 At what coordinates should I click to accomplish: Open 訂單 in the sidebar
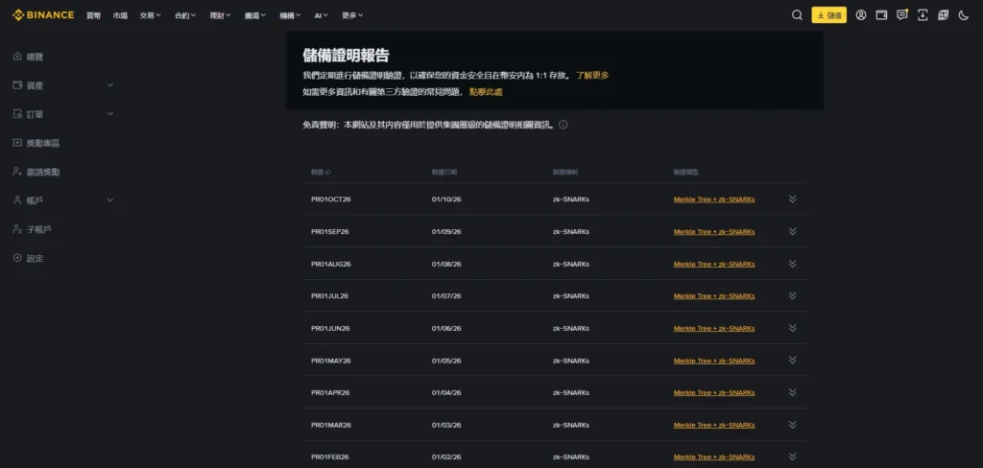[36, 115]
